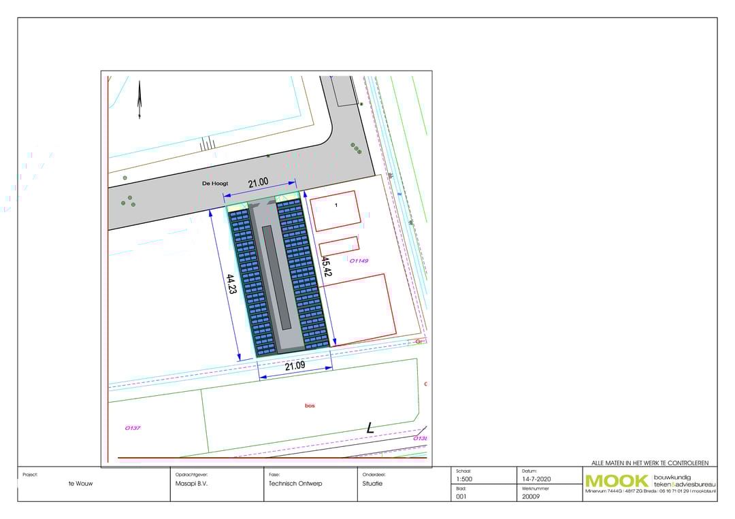Select the right row of blue panels
Screen dimensions: 735x519
pyautogui.click(x=303, y=273)
